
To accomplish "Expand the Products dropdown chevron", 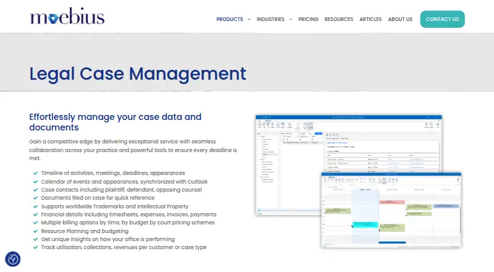I will pos(249,19).
